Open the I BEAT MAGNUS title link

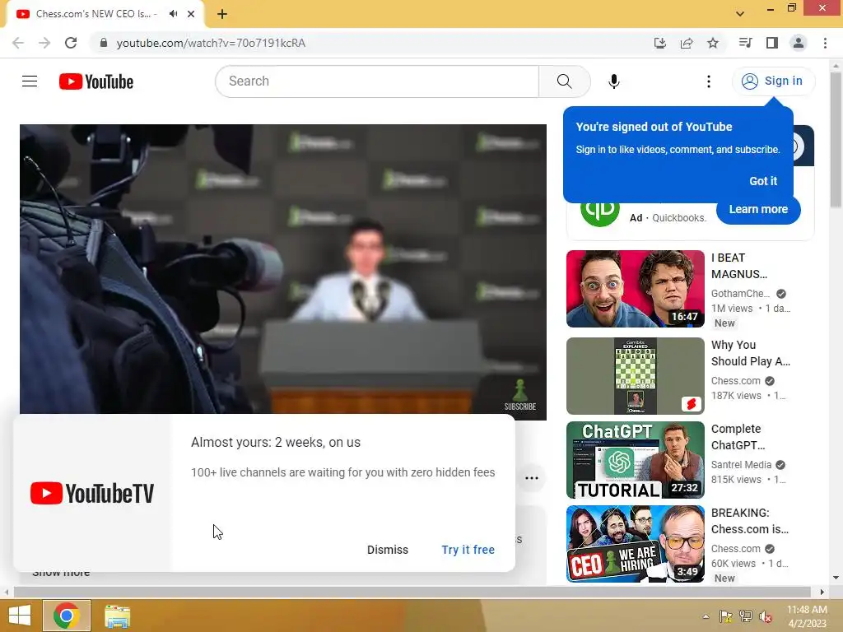[x=739, y=266]
